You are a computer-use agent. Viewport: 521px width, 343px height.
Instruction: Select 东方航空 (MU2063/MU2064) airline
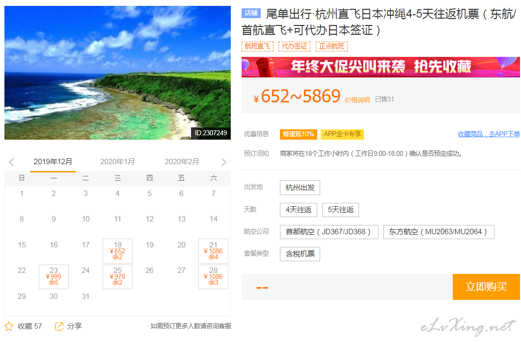tap(439, 232)
